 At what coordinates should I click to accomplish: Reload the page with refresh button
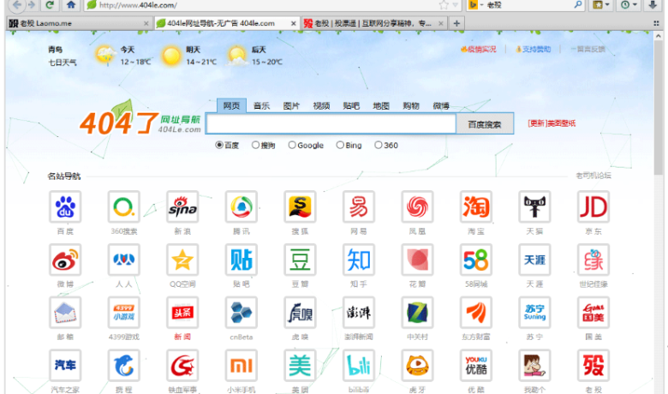coord(50,5)
